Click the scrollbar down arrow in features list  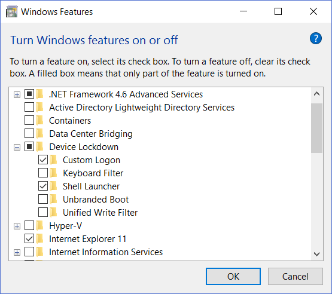click(x=317, y=254)
